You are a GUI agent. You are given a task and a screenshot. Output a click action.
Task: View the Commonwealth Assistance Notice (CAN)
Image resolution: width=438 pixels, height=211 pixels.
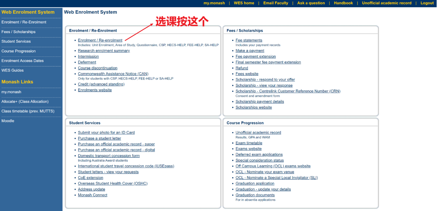tap(113, 74)
